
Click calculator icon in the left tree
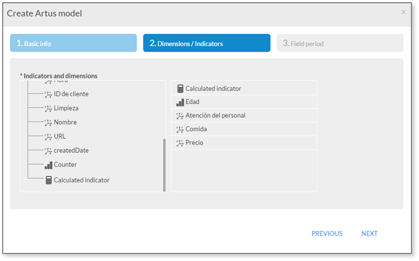click(x=49, y=180)
